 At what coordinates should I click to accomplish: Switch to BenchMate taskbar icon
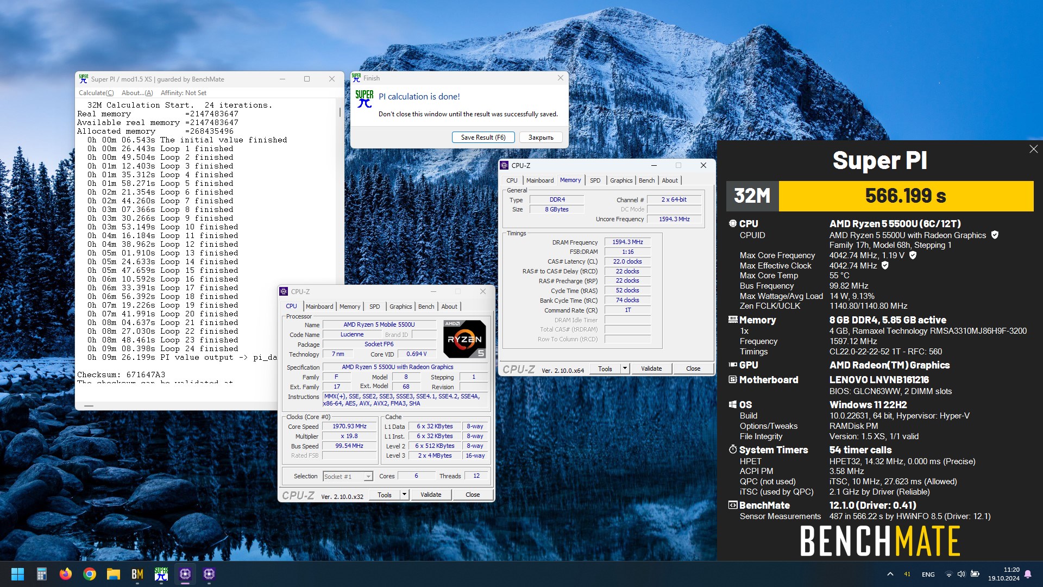point(137,574)
